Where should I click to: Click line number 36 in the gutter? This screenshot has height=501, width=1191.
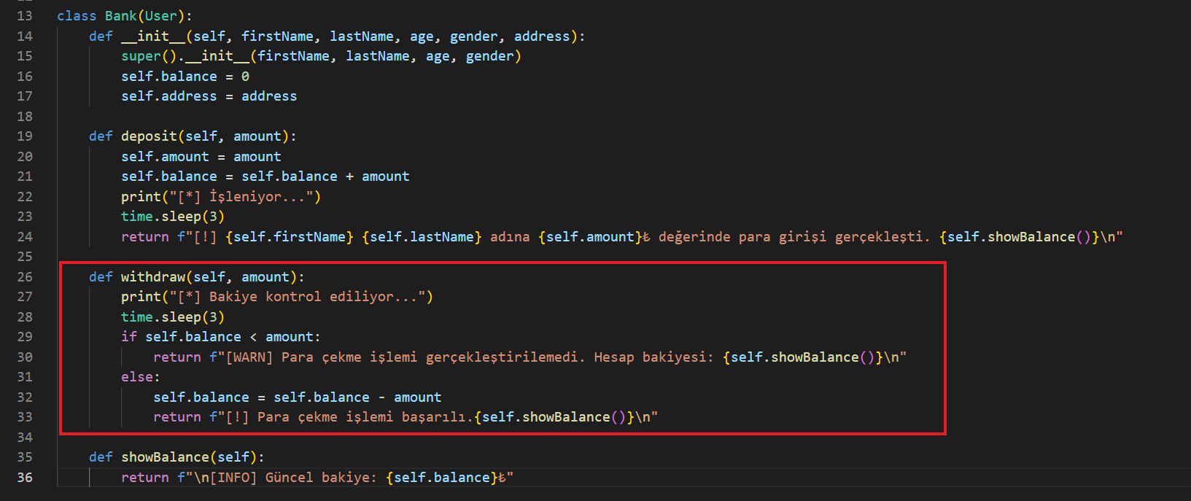(x=25, y=478)
